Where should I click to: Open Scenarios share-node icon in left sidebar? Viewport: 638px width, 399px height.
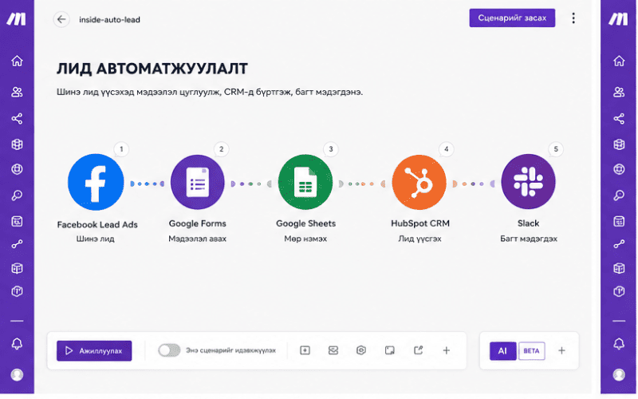click(x=17, y=118)
